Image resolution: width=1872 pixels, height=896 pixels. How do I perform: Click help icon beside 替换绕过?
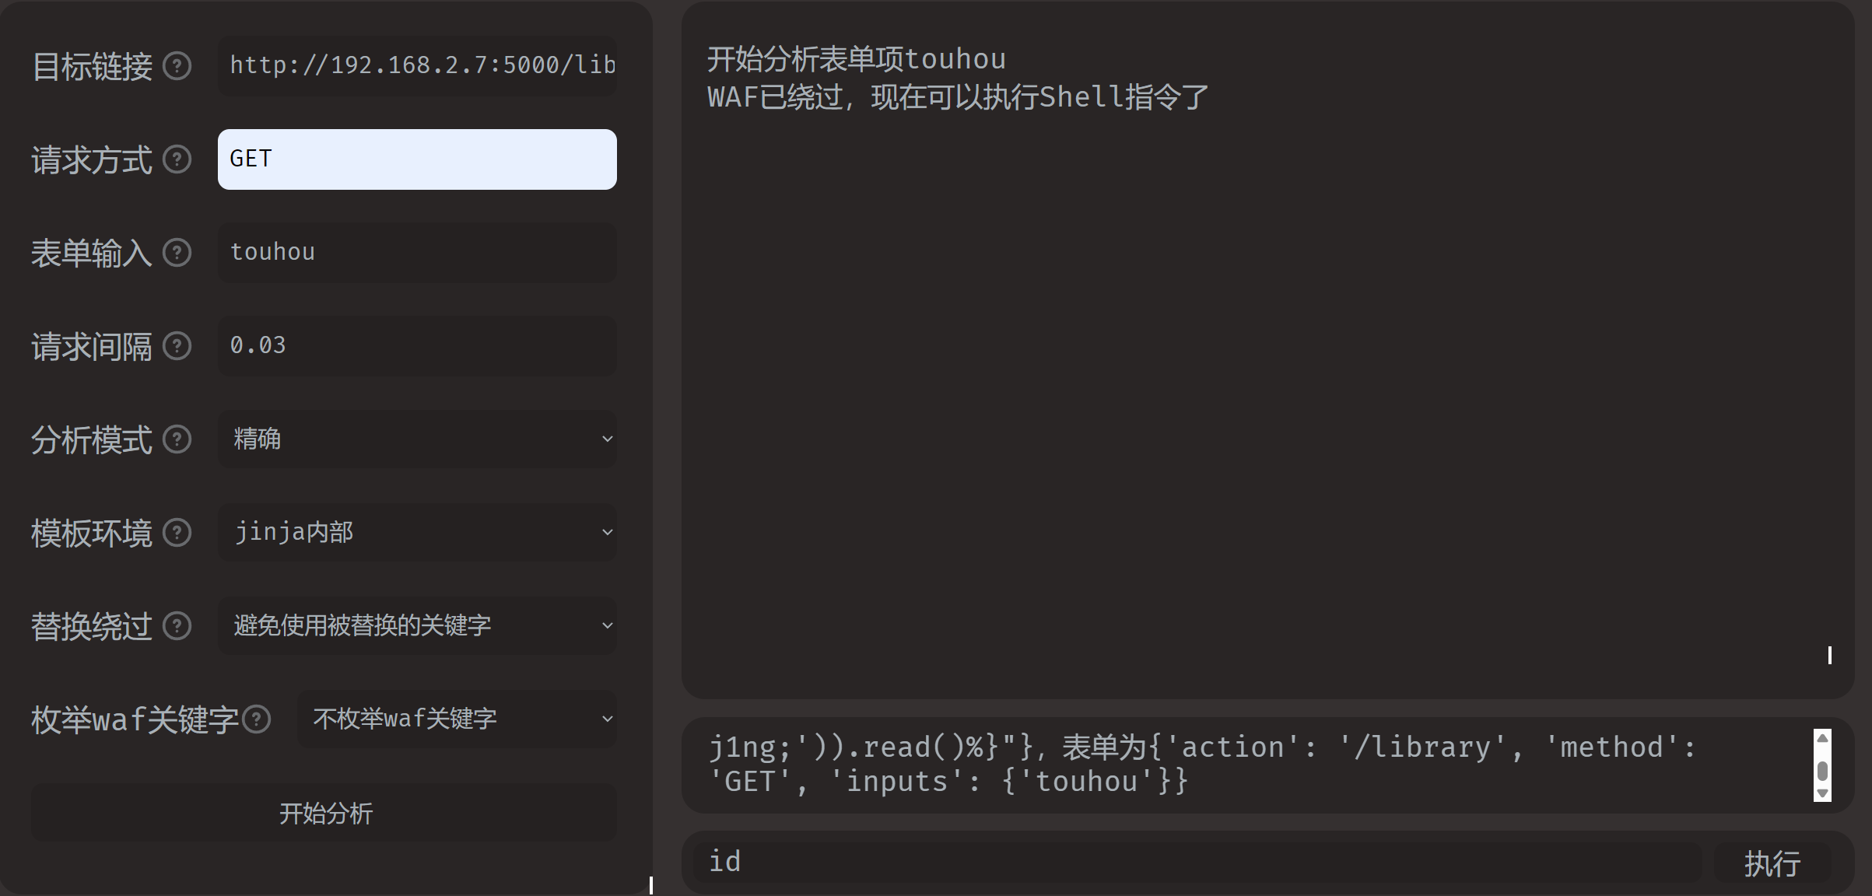pyautogui.click(x=177, y=626)
